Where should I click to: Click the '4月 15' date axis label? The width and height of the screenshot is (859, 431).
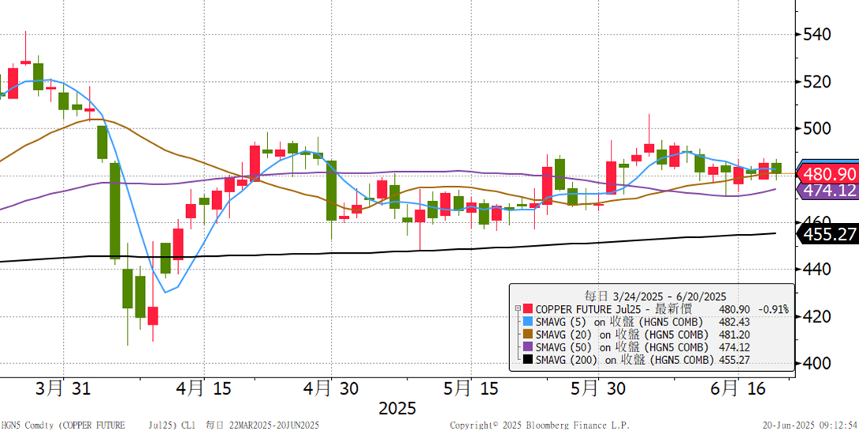(204, 388)
